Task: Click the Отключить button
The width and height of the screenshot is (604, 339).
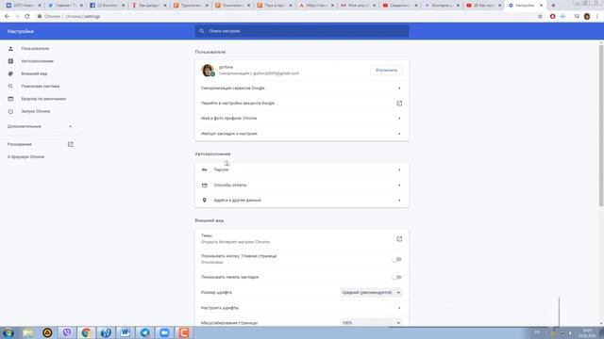Action: click(386, 71)
